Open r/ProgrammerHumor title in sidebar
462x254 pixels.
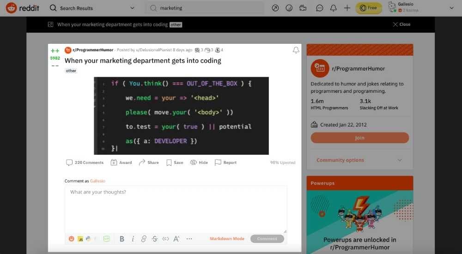point(359,69)
